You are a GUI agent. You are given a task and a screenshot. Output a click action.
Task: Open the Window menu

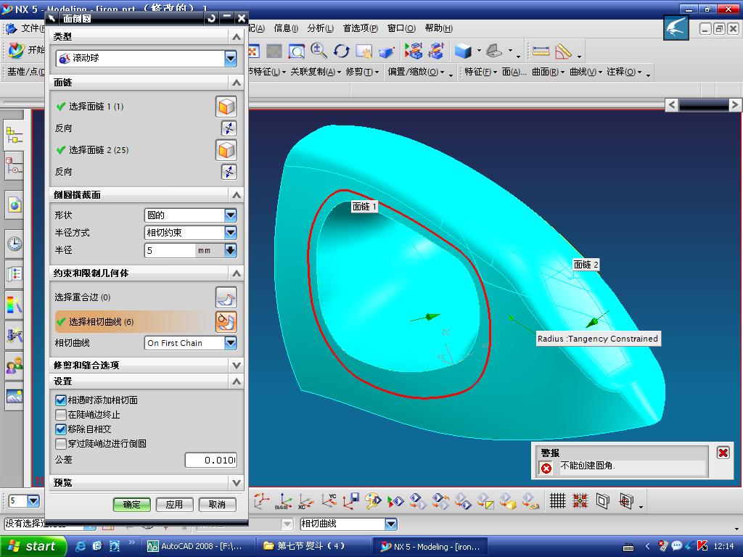[x=401, y=28]
